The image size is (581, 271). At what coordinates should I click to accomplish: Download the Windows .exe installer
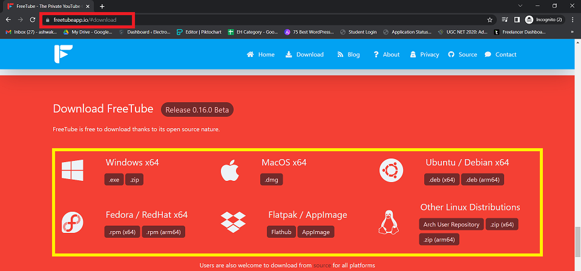point(114,180)
